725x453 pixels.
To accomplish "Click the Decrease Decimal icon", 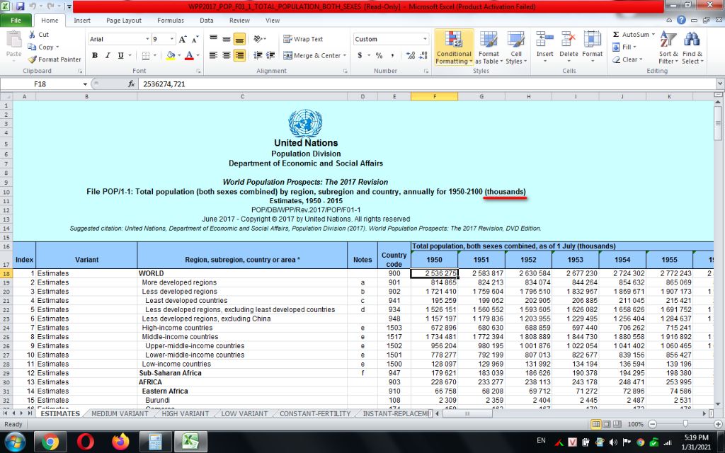I will point(423,55).
